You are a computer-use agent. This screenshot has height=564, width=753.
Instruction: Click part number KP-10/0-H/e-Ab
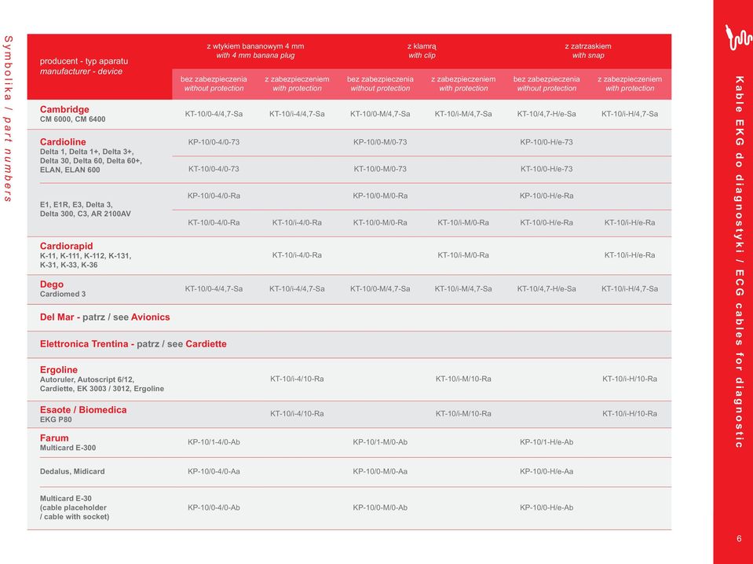[546, 507]
